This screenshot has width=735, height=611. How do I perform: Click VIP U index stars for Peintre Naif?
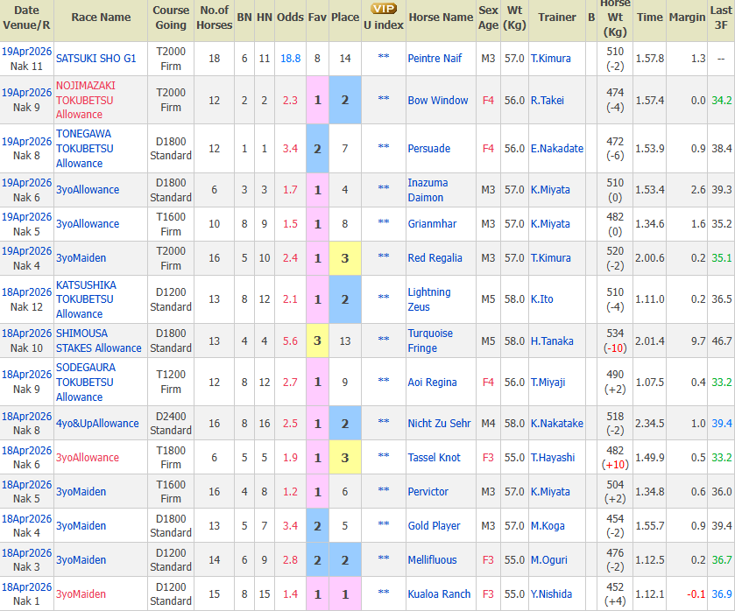pyautogui.click(x=384, y=57)
